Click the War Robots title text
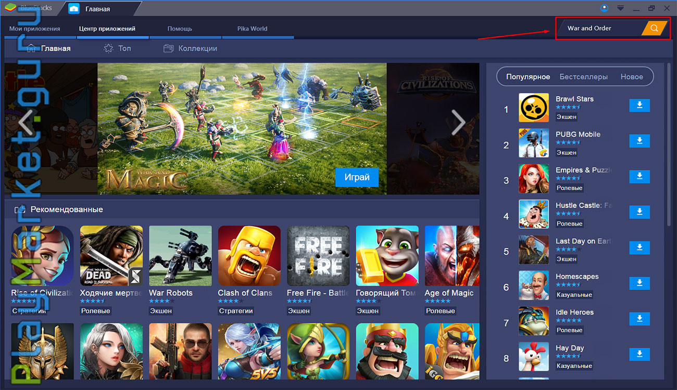The width and height of the screenshot is (677, 390). tap(171, 293)
